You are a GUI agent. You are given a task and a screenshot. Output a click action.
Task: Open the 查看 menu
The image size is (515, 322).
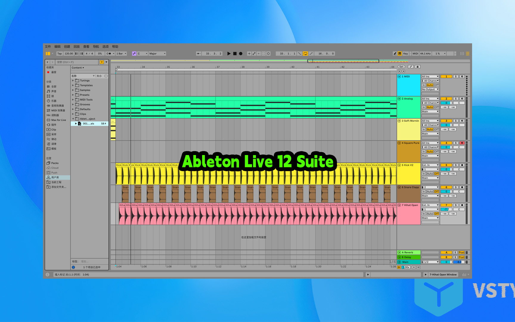(x=86, y=47)
